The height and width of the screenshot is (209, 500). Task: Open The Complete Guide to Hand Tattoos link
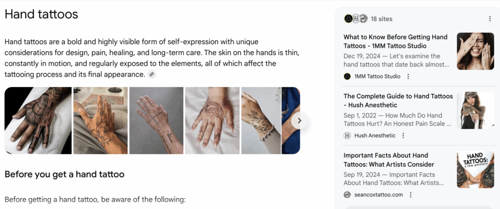(x=398, y=101)
